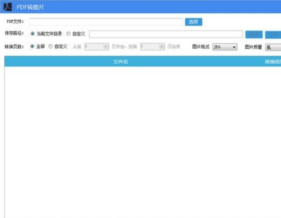Click the cut-off blue button at the row's far right

[x=273, y=35]
